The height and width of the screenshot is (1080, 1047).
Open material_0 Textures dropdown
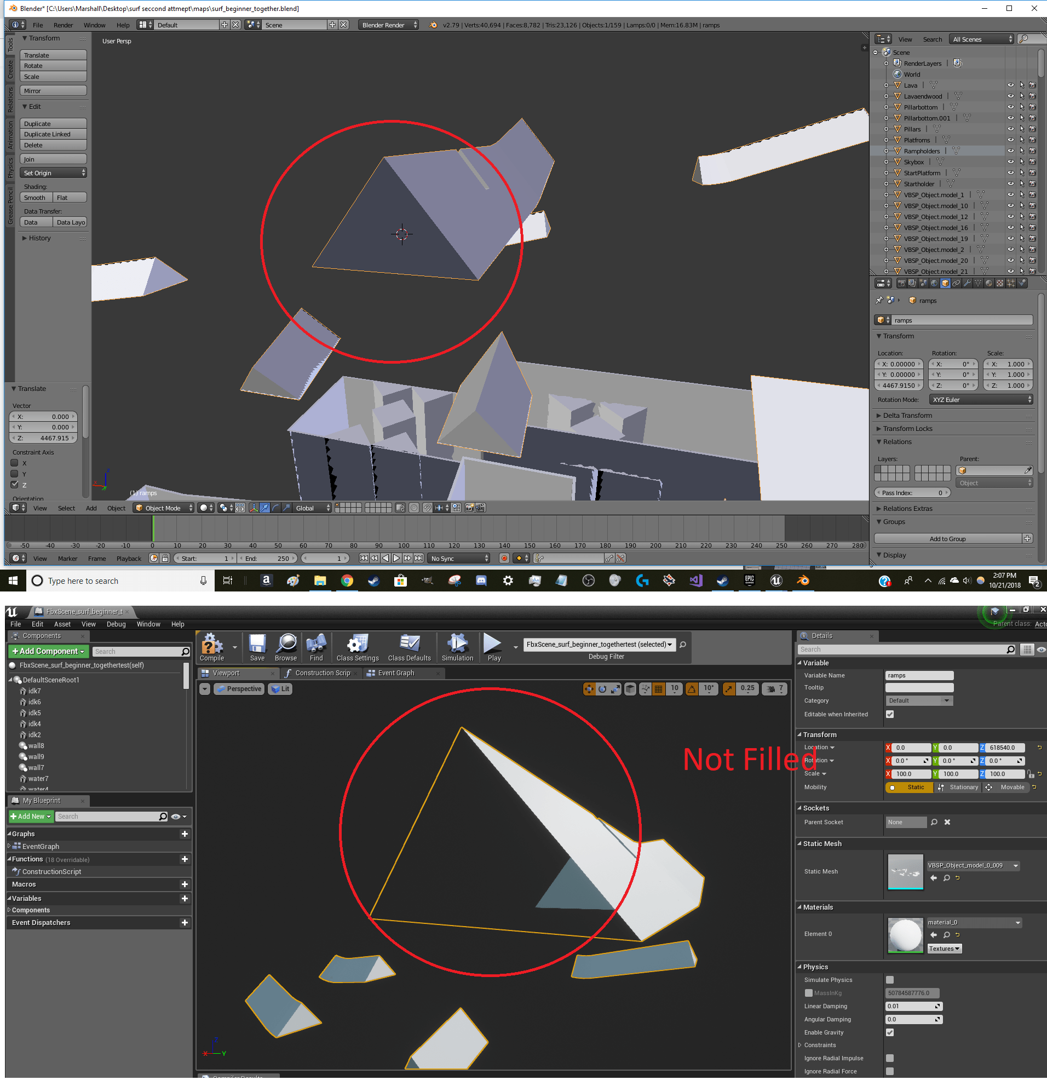tap(945, 949)
